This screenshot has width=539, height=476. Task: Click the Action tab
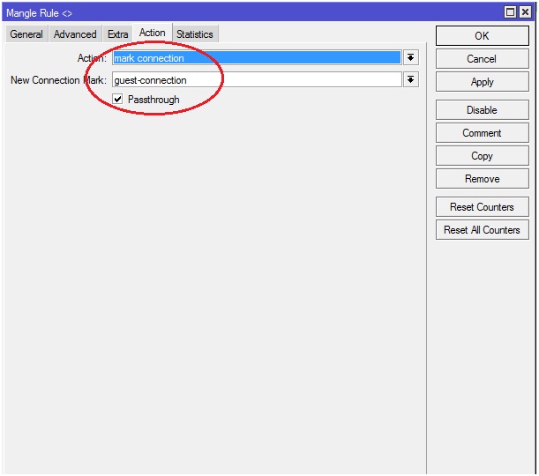152,33
